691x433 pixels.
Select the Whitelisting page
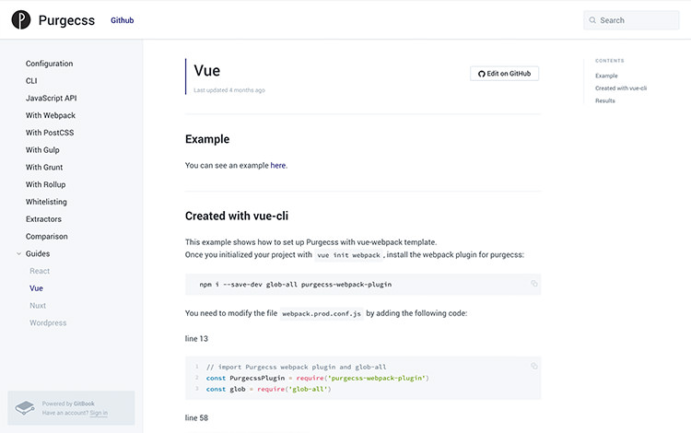[x=46, y=202]
